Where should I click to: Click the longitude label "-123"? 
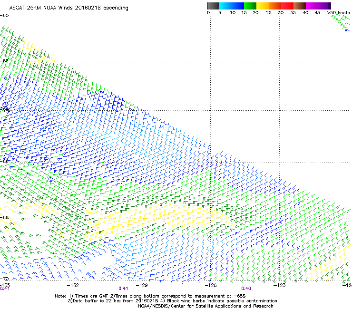[x=279, y=285]
